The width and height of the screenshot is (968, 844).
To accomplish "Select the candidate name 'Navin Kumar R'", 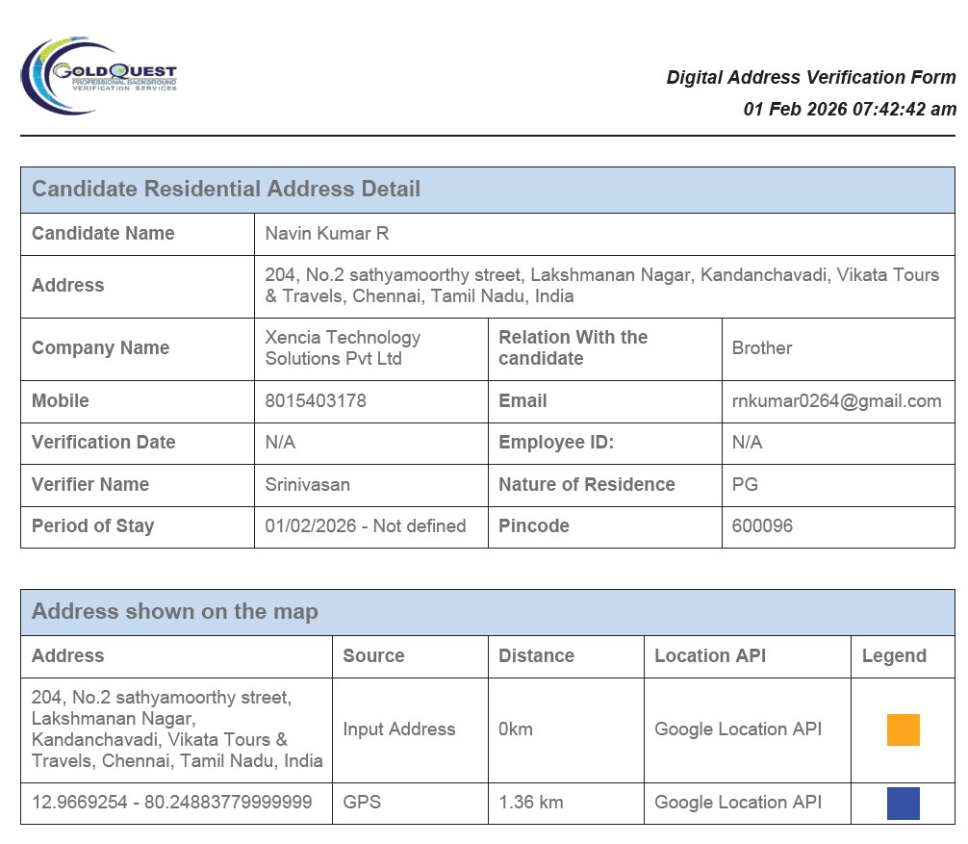I will [x=327, y=234].
